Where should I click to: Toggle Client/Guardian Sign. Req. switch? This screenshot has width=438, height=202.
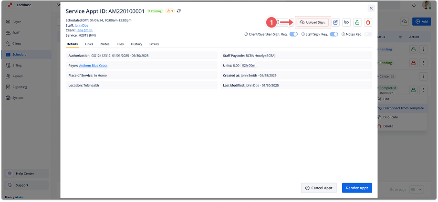pyautogui.click(x=293, y=34)
